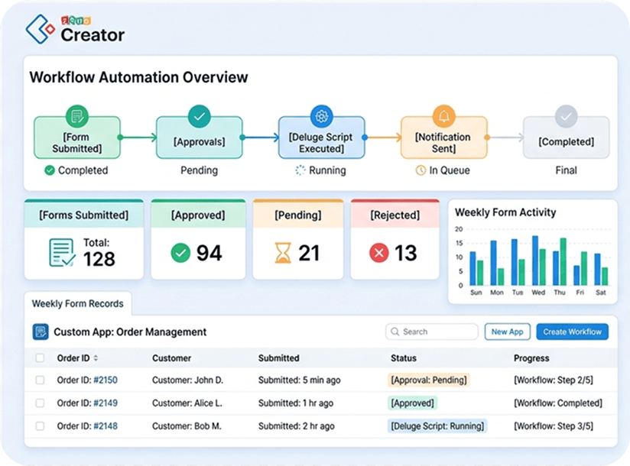Click the New App button
The width and height of the screenshot is (630, 466).
pos(508,332)
